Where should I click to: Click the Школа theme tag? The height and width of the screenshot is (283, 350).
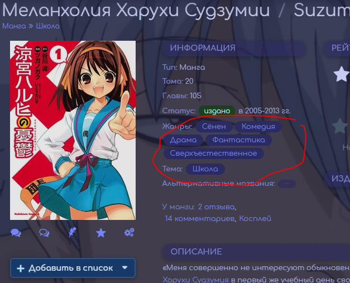[x=205, y=169]
